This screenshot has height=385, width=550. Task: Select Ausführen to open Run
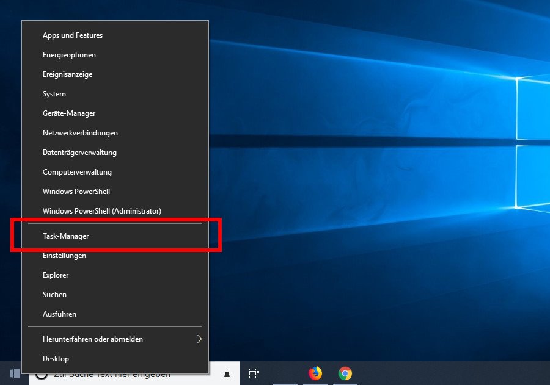click(x=59, y=314)
